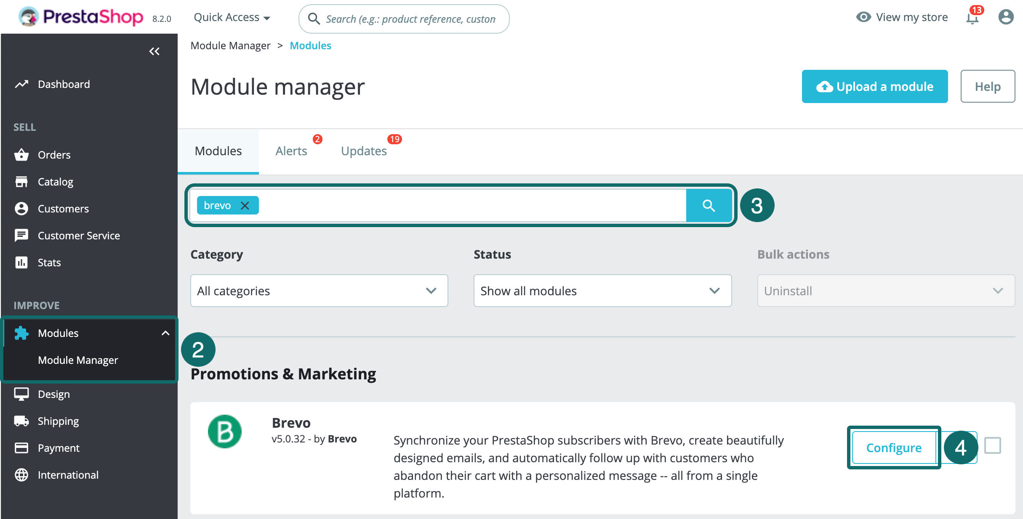This screenshot has width=1023, height=519.
Task: Remove the brevo search filter tag
Action: (x=245, y=205)
